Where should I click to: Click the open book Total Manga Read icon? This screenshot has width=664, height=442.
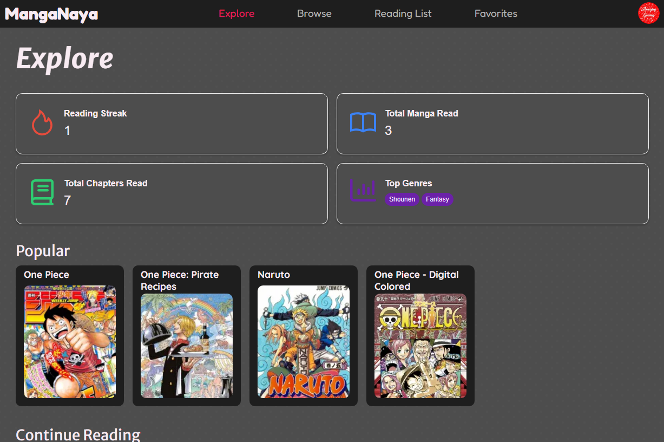pyautogui.click(x=363, y=122)
